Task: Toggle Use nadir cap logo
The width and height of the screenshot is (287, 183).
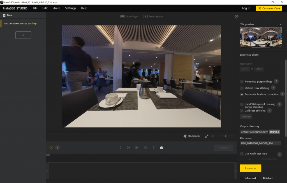Action: point(242,154)
